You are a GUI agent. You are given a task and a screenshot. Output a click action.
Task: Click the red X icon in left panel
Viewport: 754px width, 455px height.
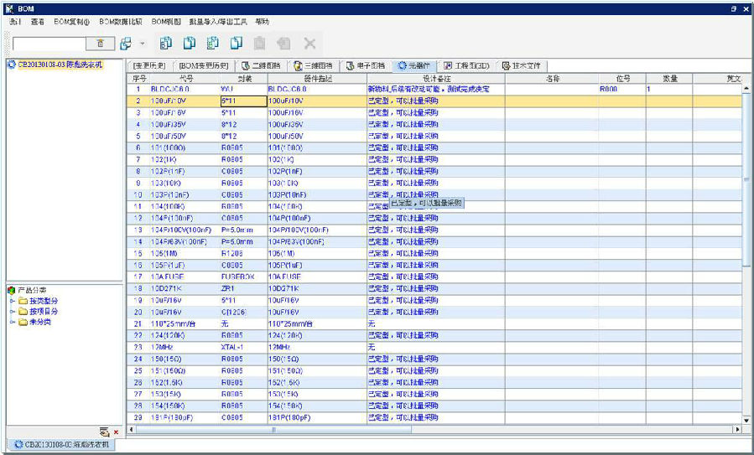click(x=116, y=432)
